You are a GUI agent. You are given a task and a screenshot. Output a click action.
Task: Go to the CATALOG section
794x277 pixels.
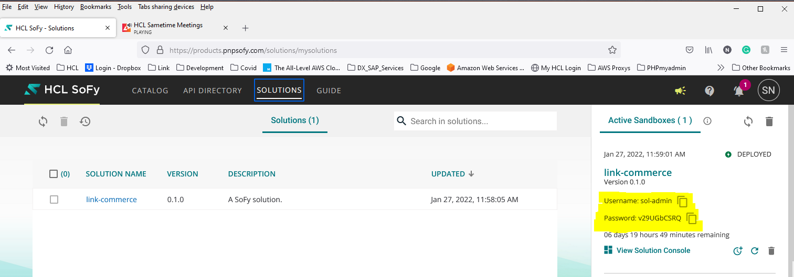pyautogui.click(x=150, y=91)
